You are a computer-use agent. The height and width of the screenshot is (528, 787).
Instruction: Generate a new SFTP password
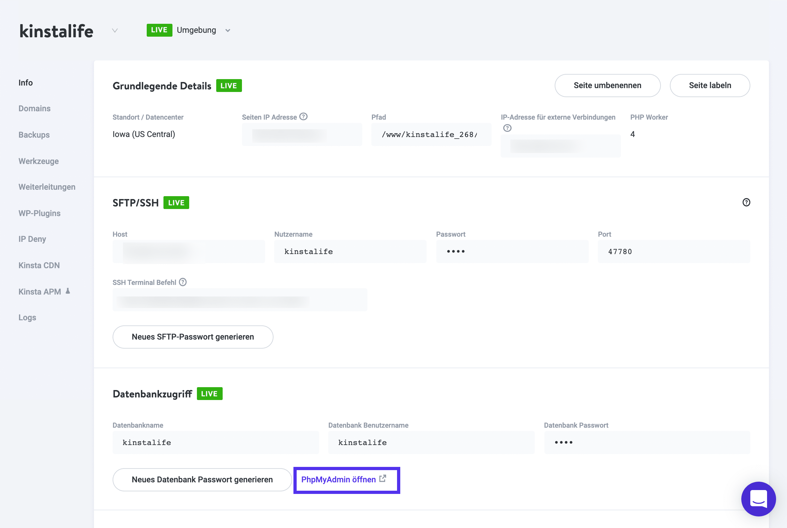(x=193, y=337)
